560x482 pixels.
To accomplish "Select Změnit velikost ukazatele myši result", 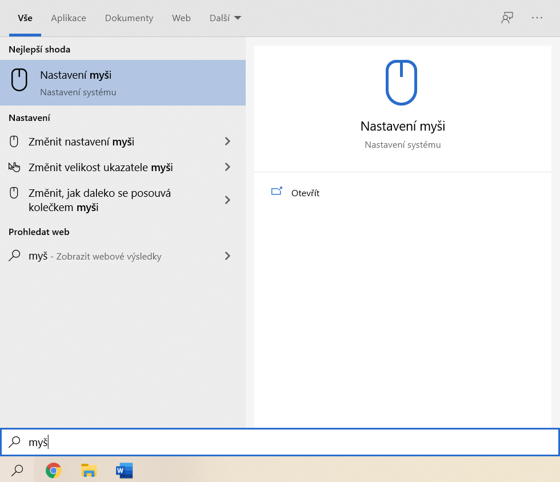I will point(123,167).
